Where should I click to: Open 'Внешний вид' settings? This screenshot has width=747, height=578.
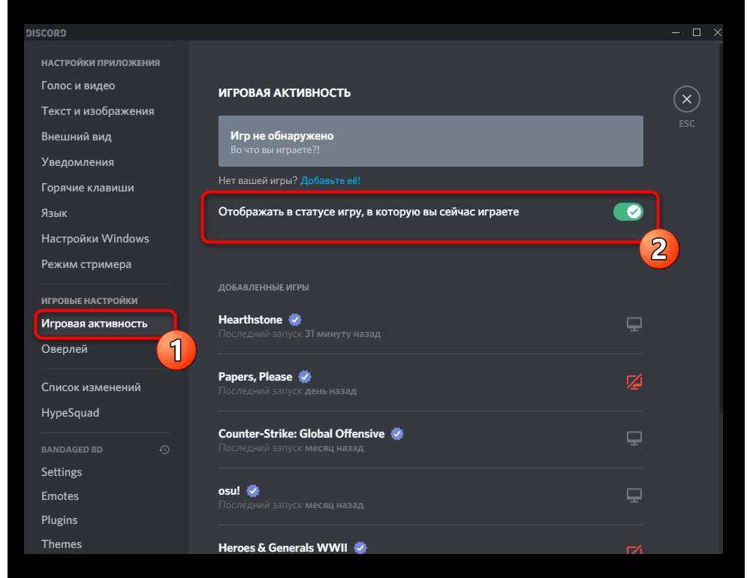pos(77,137)
